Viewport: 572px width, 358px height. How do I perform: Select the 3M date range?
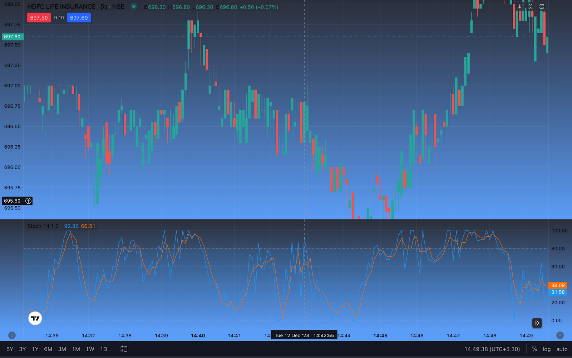62,349
